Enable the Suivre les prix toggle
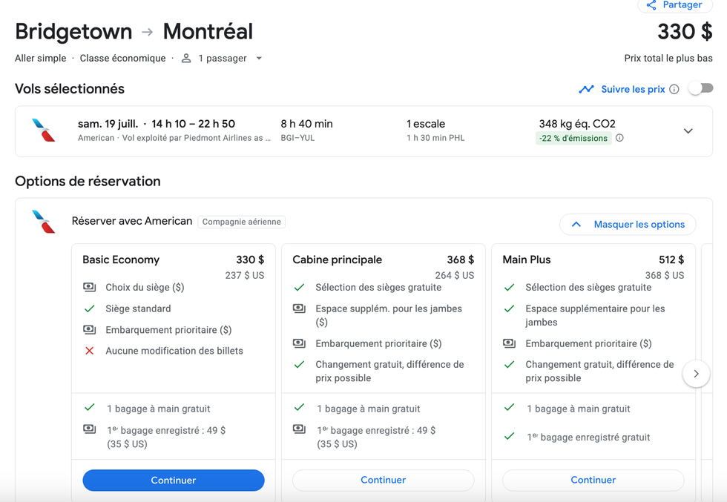 pyautogui.click(x=700, y=89)
